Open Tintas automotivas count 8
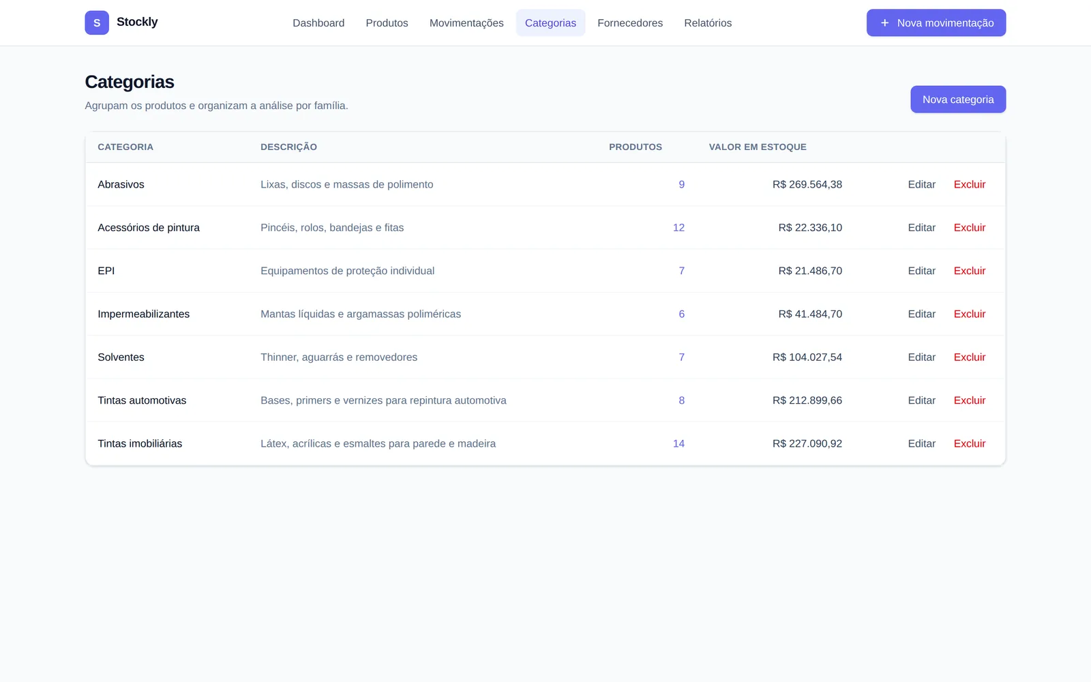 [x=681, y=400]
